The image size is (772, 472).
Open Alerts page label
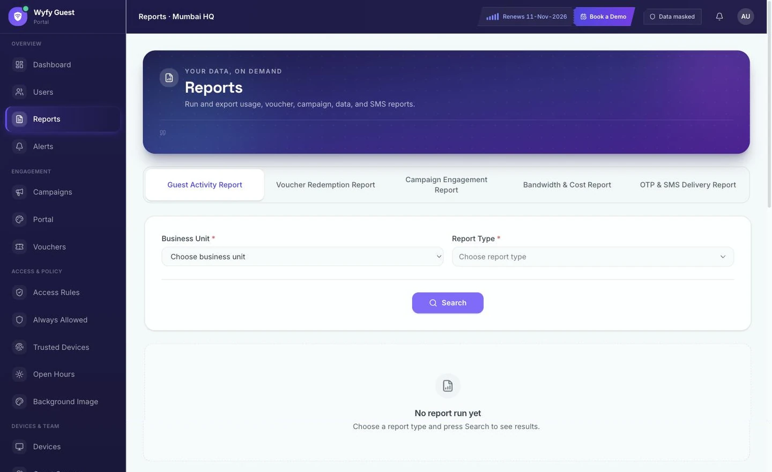click(x=43, y=147)
